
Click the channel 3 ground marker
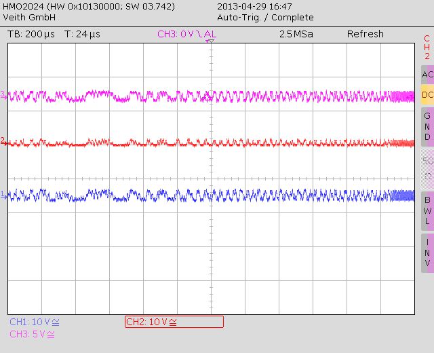[x=3, y=95]
